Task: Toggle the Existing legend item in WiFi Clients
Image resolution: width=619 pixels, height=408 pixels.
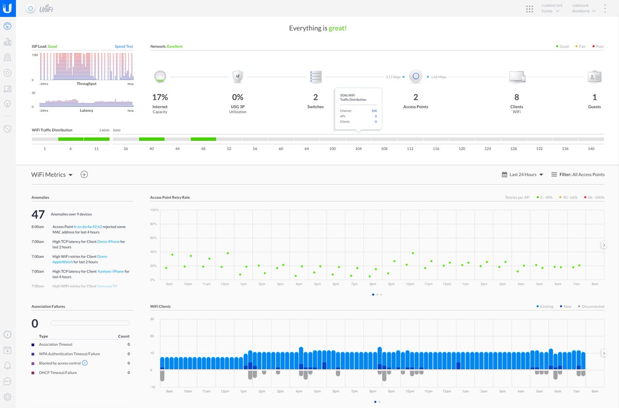Action: pyautogui.click(x=545, y=307)
